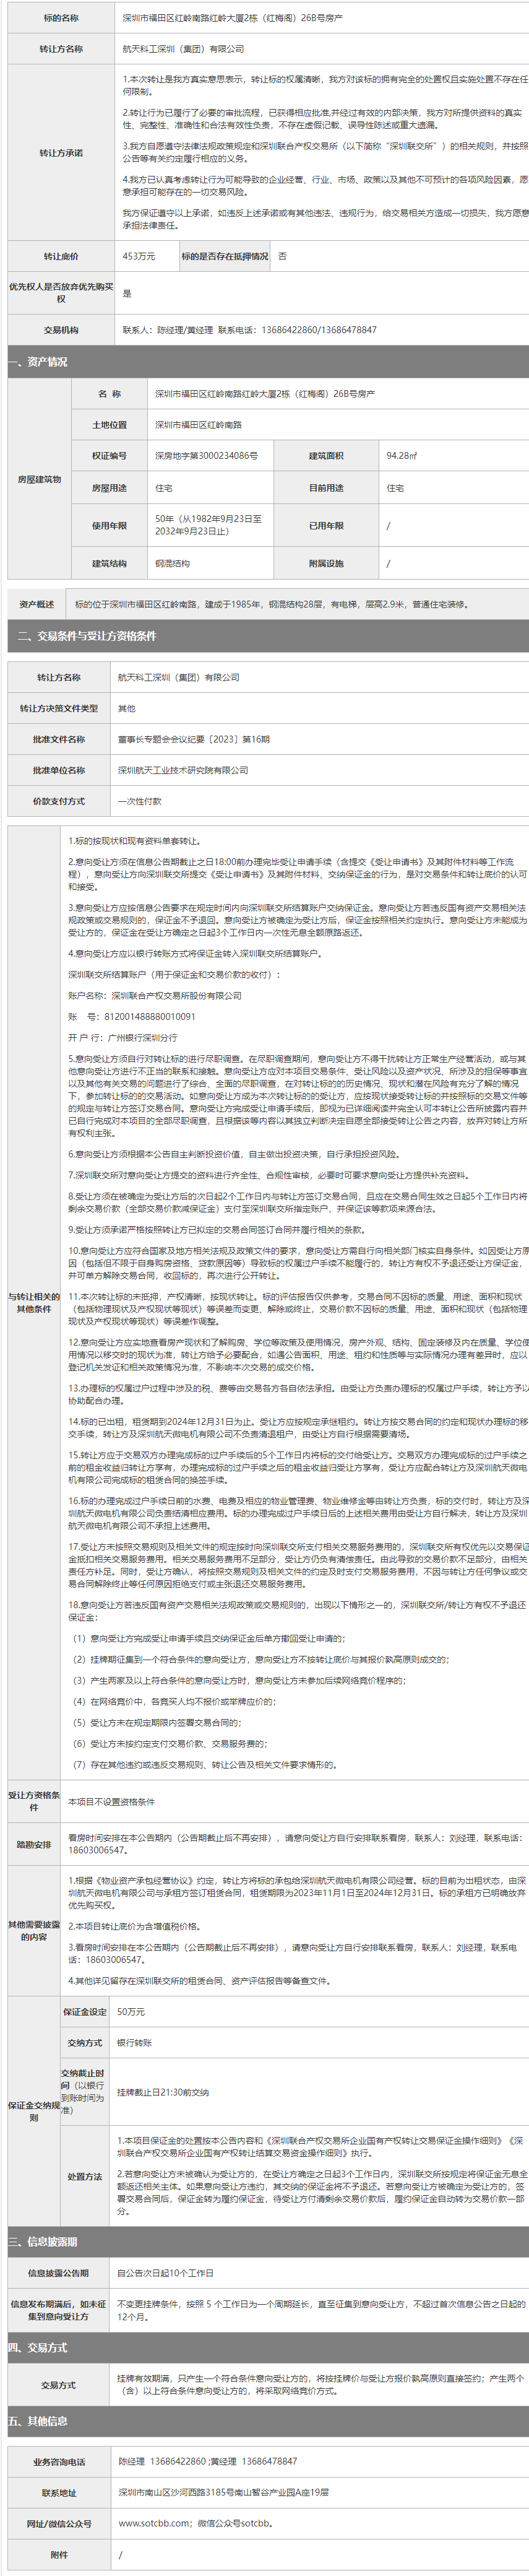Click the 踏勘安排 label
The image size is (529, 2576).
[x=34, y=1844]
